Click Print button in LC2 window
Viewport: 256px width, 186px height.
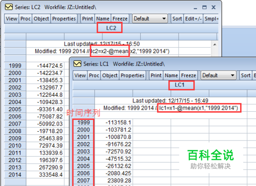tap(88, 18)
